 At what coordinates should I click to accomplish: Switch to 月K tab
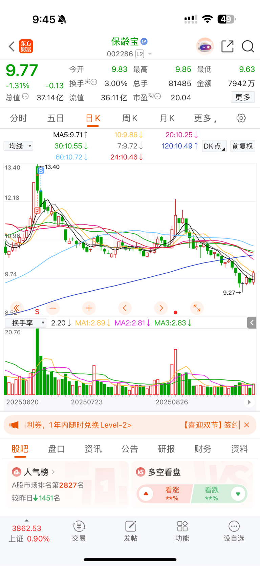tap(167, 118)
